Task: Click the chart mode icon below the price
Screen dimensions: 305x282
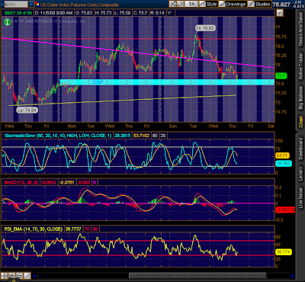Action: (280, 13)
